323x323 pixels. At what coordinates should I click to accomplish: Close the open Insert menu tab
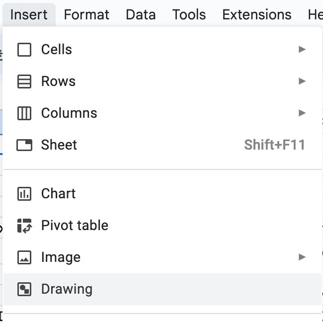pos(29,14)
